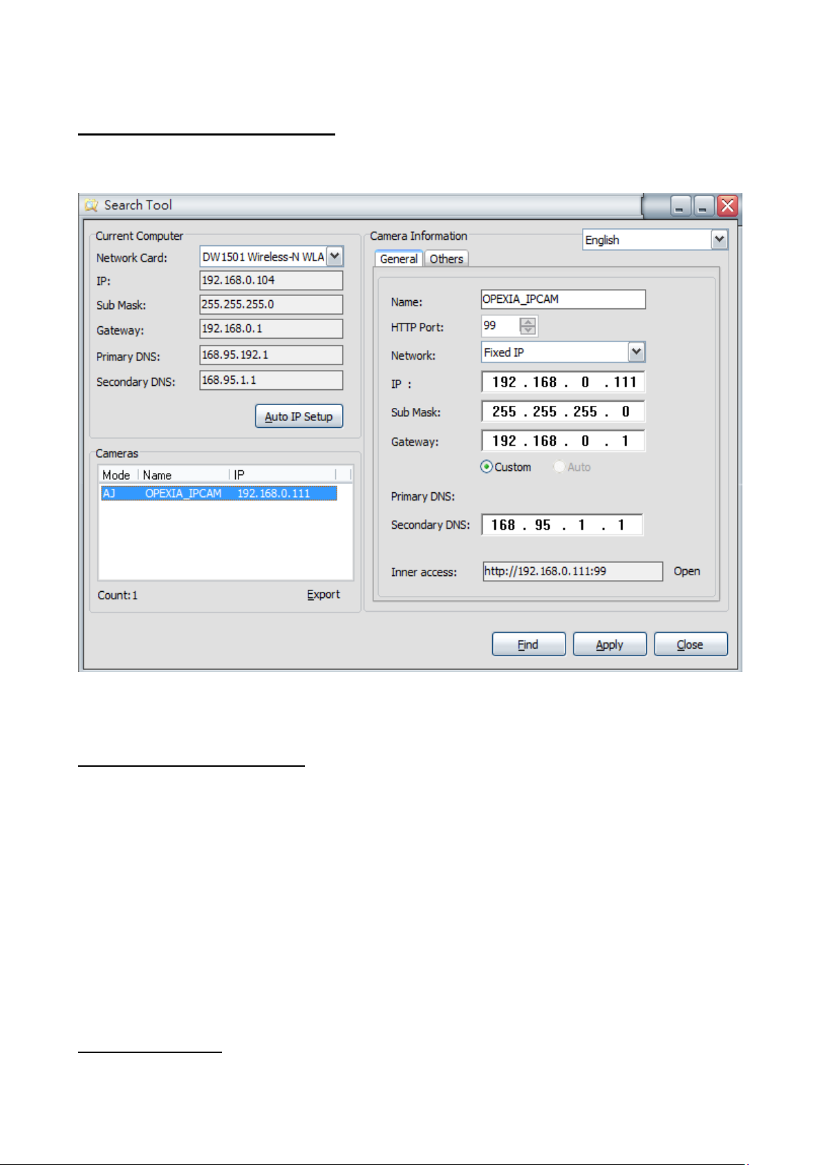Open the English language dropdown
The height and width of the screenshot is (1165, 824).
point(719,240)
